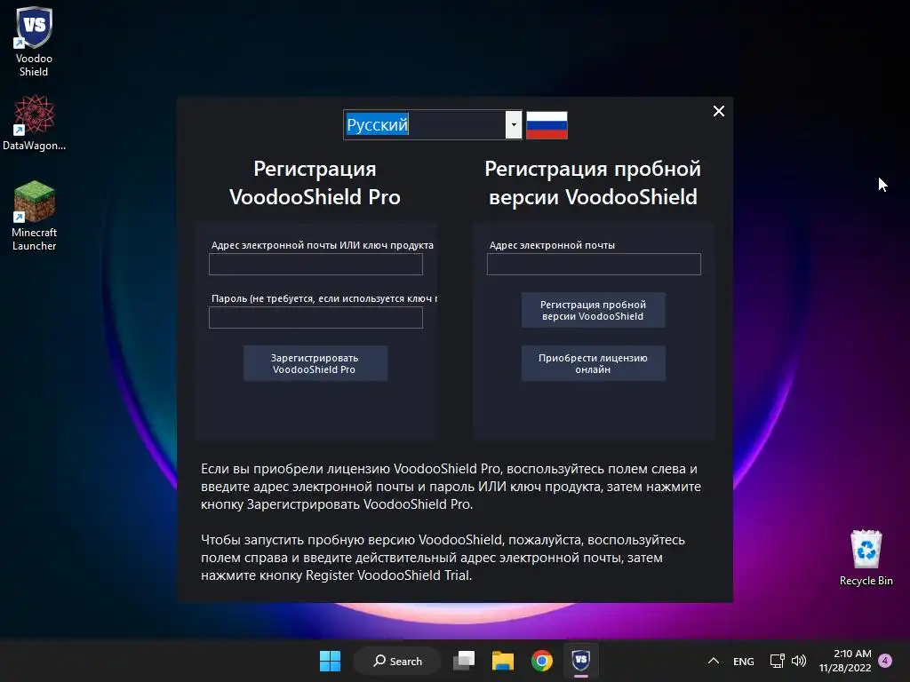Screen dimensions: 910x682
Task: Open the clock and date panel
Action: click(845, 661)
